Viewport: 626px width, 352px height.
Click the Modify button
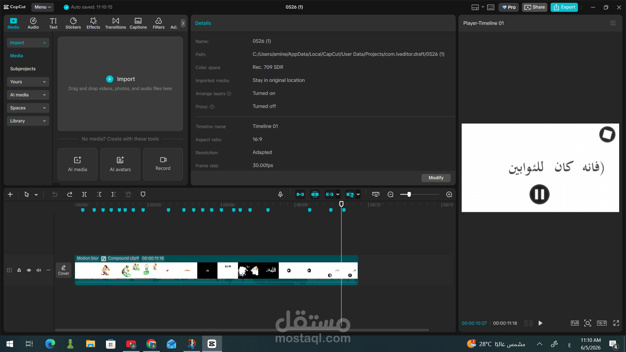click(x=436, y=178)
